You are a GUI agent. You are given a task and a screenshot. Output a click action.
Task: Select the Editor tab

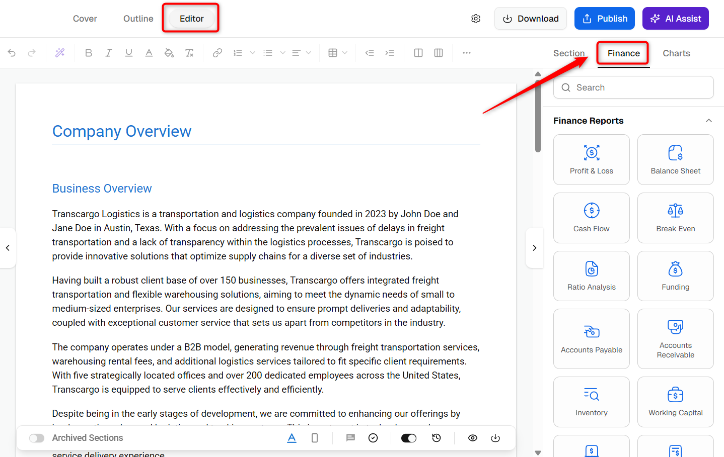point(192,19)
